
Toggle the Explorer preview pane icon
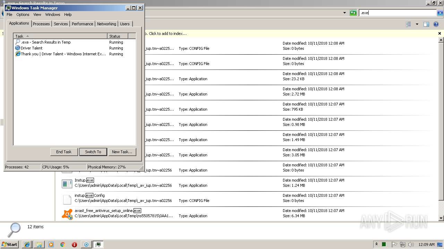(x=426, y=24)
